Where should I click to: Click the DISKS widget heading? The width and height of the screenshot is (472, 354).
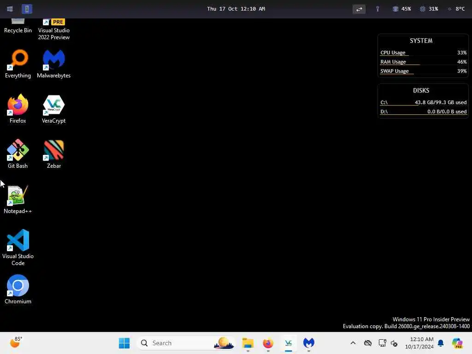pyautogui.click(x=421, y=90)
